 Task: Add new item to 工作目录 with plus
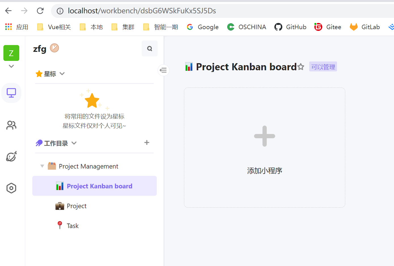147,142
